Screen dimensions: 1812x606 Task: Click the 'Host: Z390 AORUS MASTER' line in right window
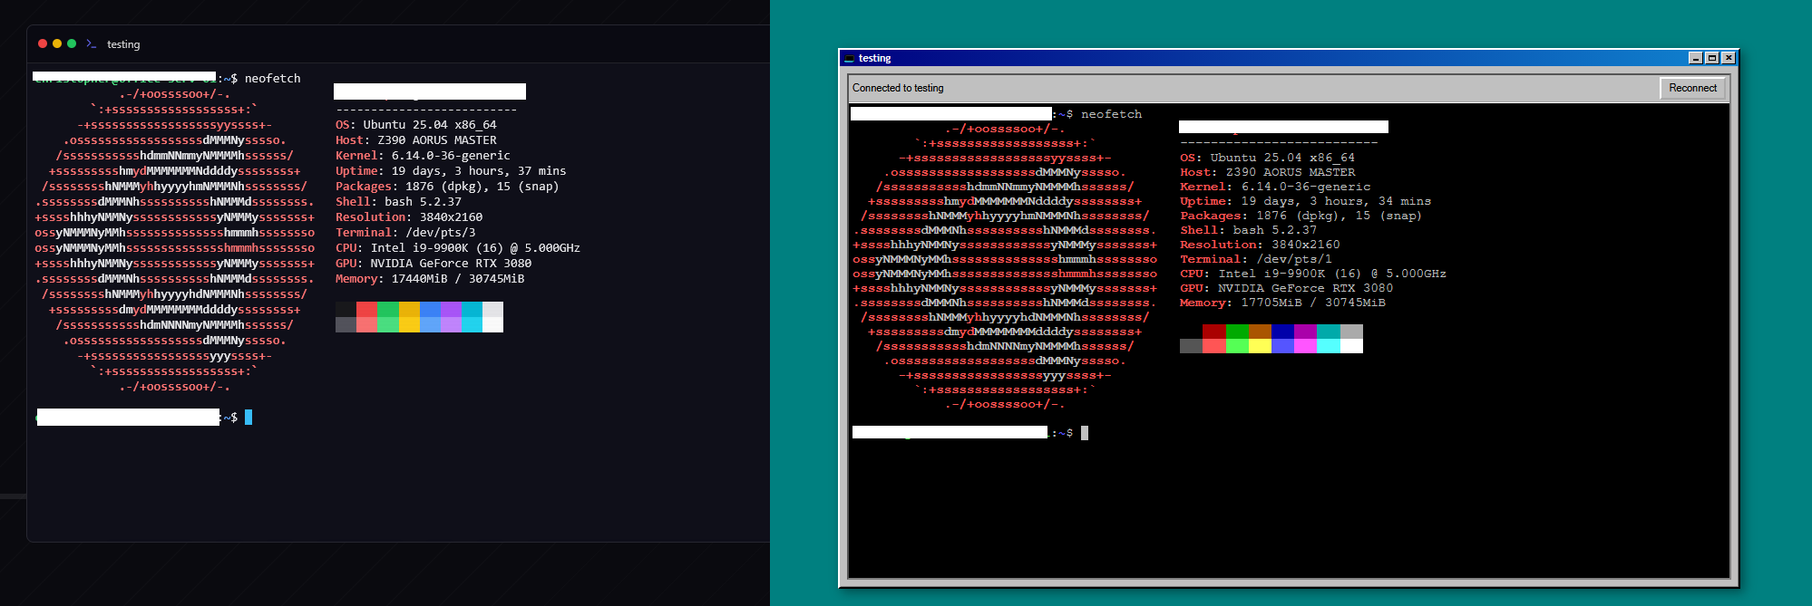tap(1268, 172)
